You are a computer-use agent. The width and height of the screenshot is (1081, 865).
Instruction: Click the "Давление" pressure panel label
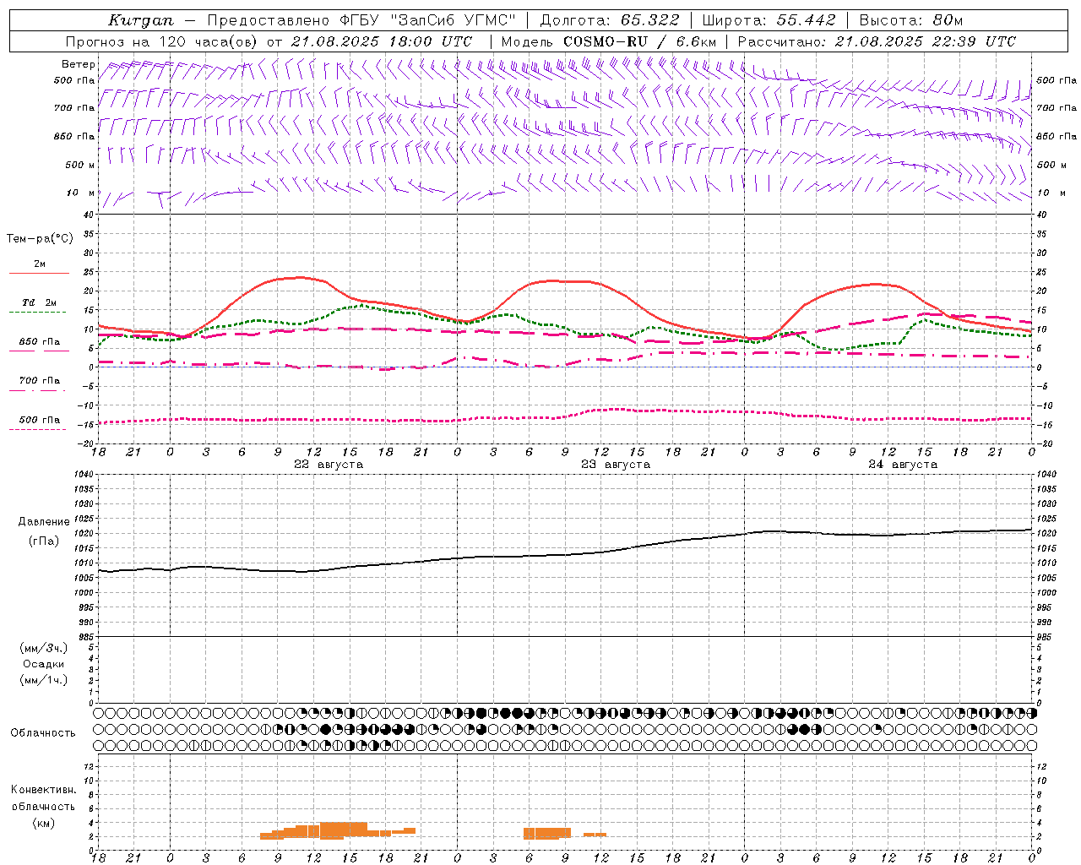pos(43,521)
